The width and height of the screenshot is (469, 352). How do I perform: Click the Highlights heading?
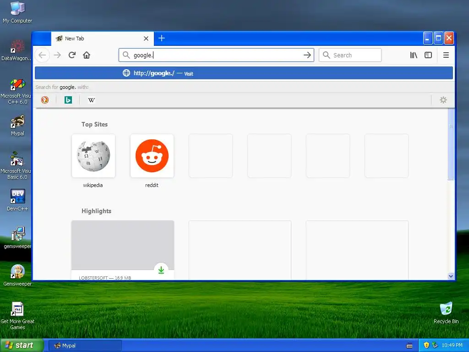(x=96, y=211)
